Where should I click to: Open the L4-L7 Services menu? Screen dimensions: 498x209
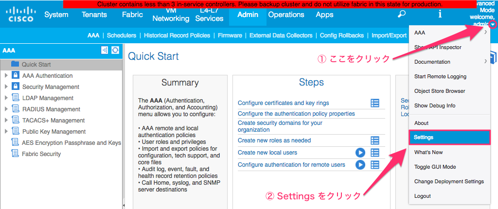pyautogui.click(x=209, y=15)
